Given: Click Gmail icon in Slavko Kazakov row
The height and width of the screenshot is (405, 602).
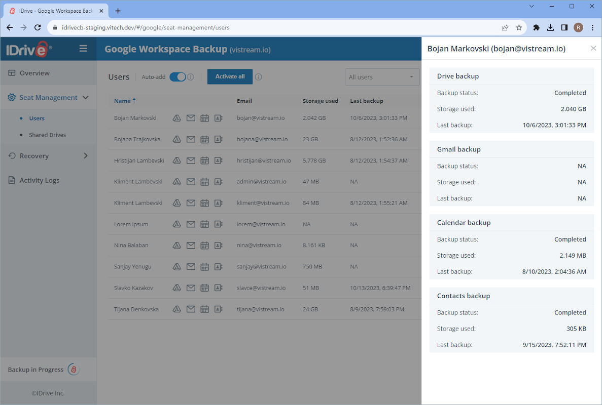Looking at the screenshot, I should click(x=191, y=288).
